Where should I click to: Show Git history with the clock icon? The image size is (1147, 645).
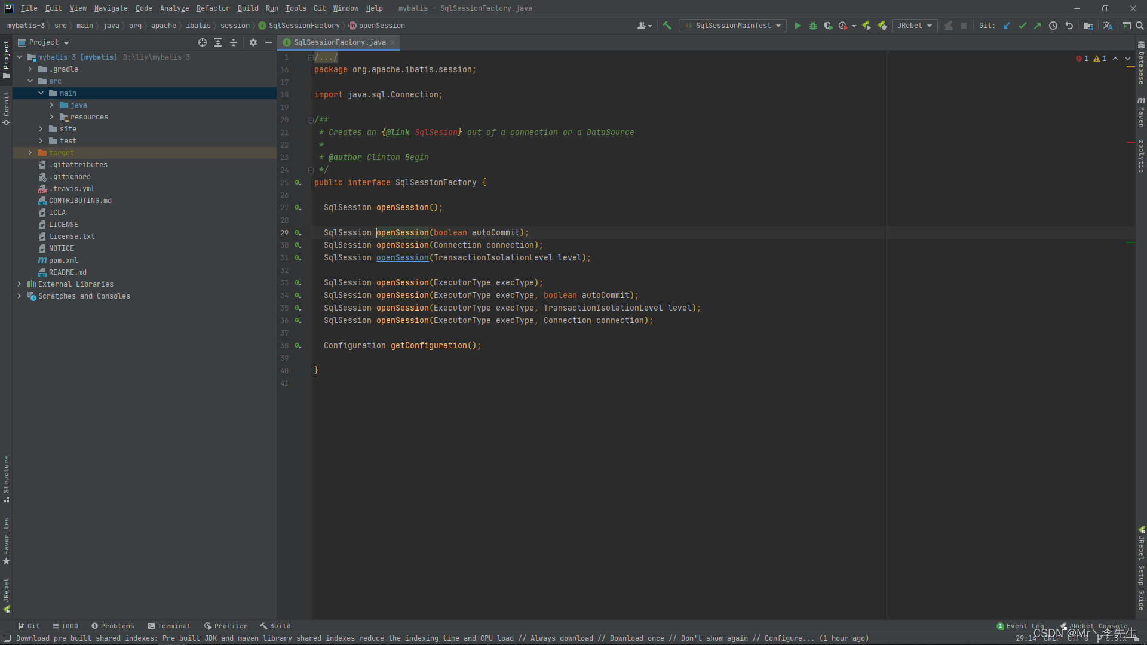coord(1053,26)
